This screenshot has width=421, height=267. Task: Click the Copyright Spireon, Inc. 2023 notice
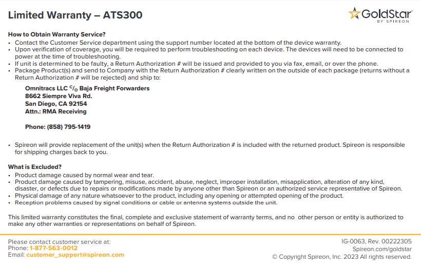click(x=342, y=257)
